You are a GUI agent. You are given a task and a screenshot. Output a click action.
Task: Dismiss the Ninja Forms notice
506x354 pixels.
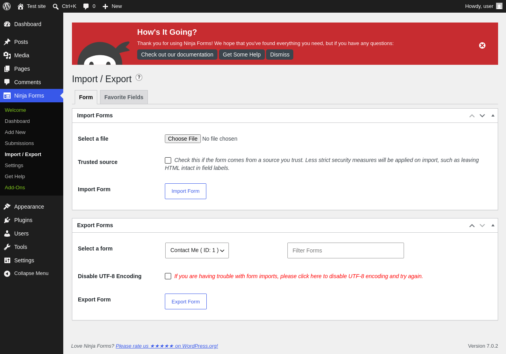(280, 55)
